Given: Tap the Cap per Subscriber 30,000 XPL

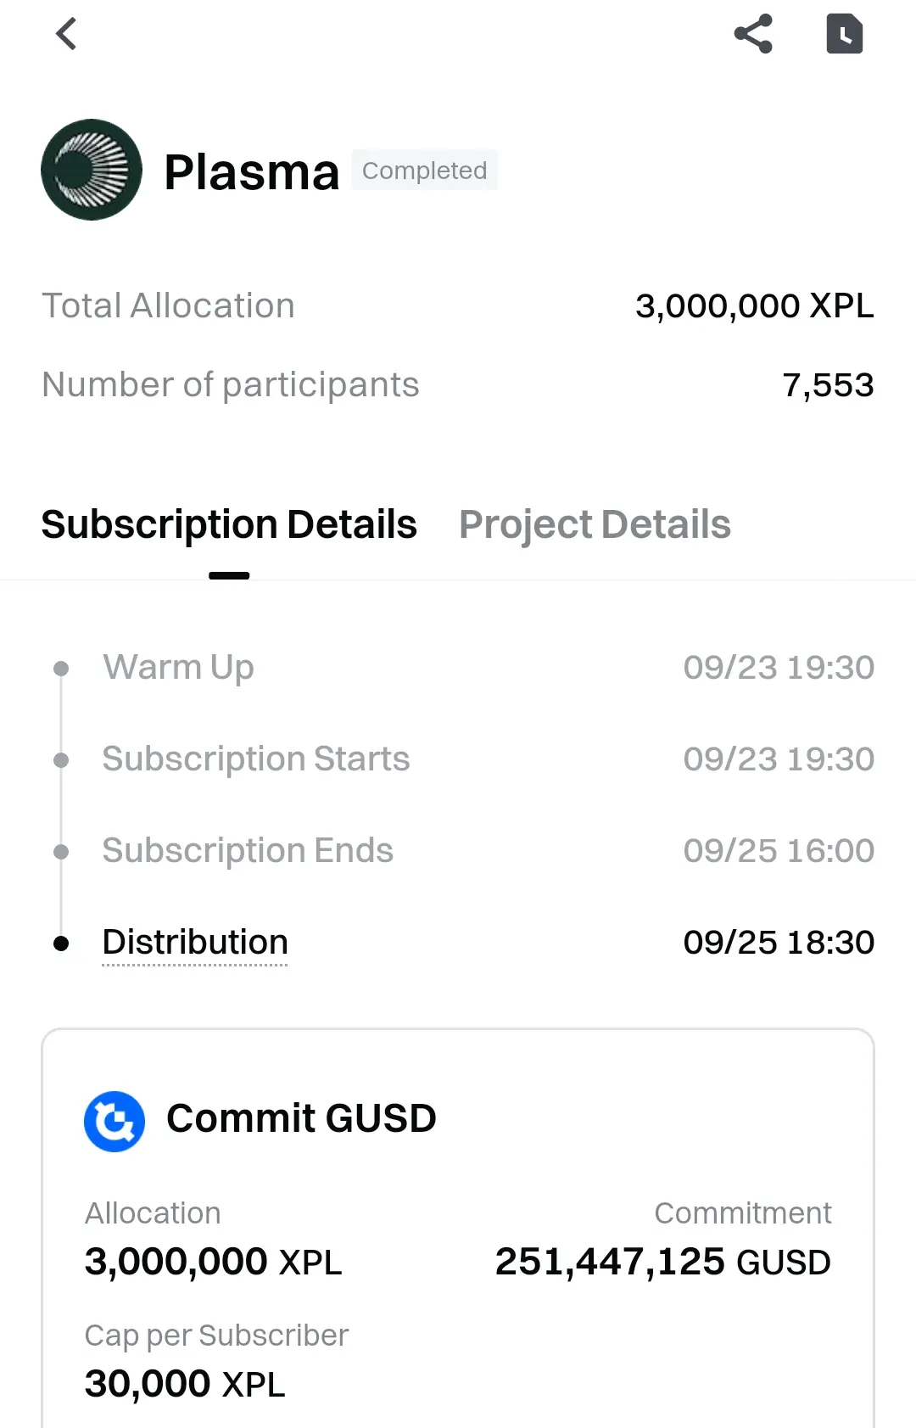Looking at the screenshot, I should tap(185, 1384).
